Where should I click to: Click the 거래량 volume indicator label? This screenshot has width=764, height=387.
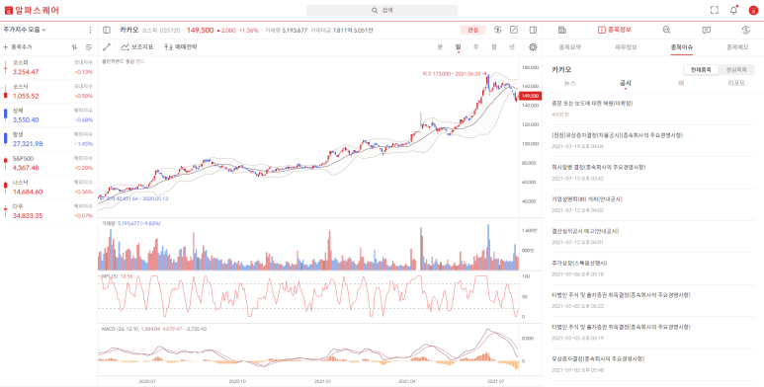[108, 223]
